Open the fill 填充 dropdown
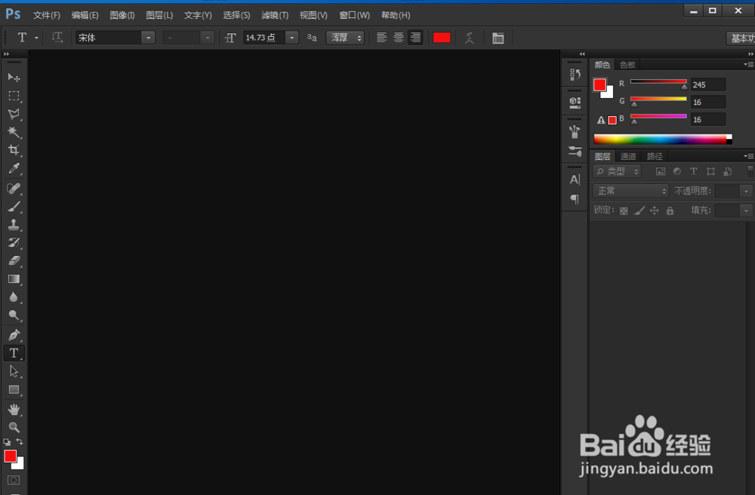Viewport: 755px width, 495px height. tap(746, 211)
